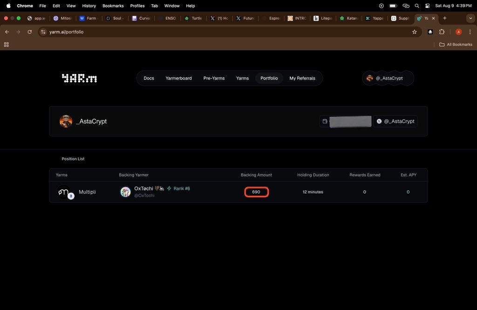This screenshot has width=477, height=310.
Task: Open the Chrome profile avatar
Action: pyautogui.click(x=458, y=32)
